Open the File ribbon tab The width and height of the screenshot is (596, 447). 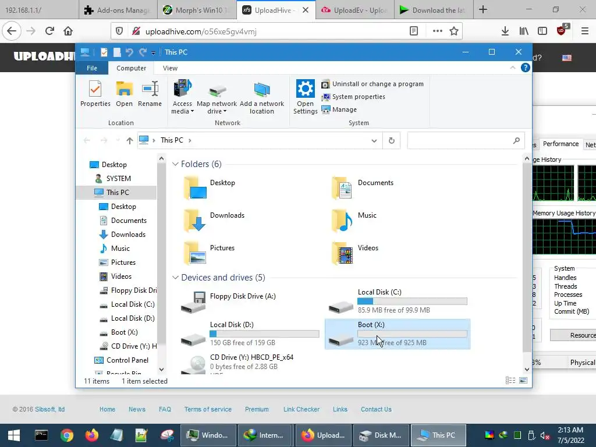92,68
